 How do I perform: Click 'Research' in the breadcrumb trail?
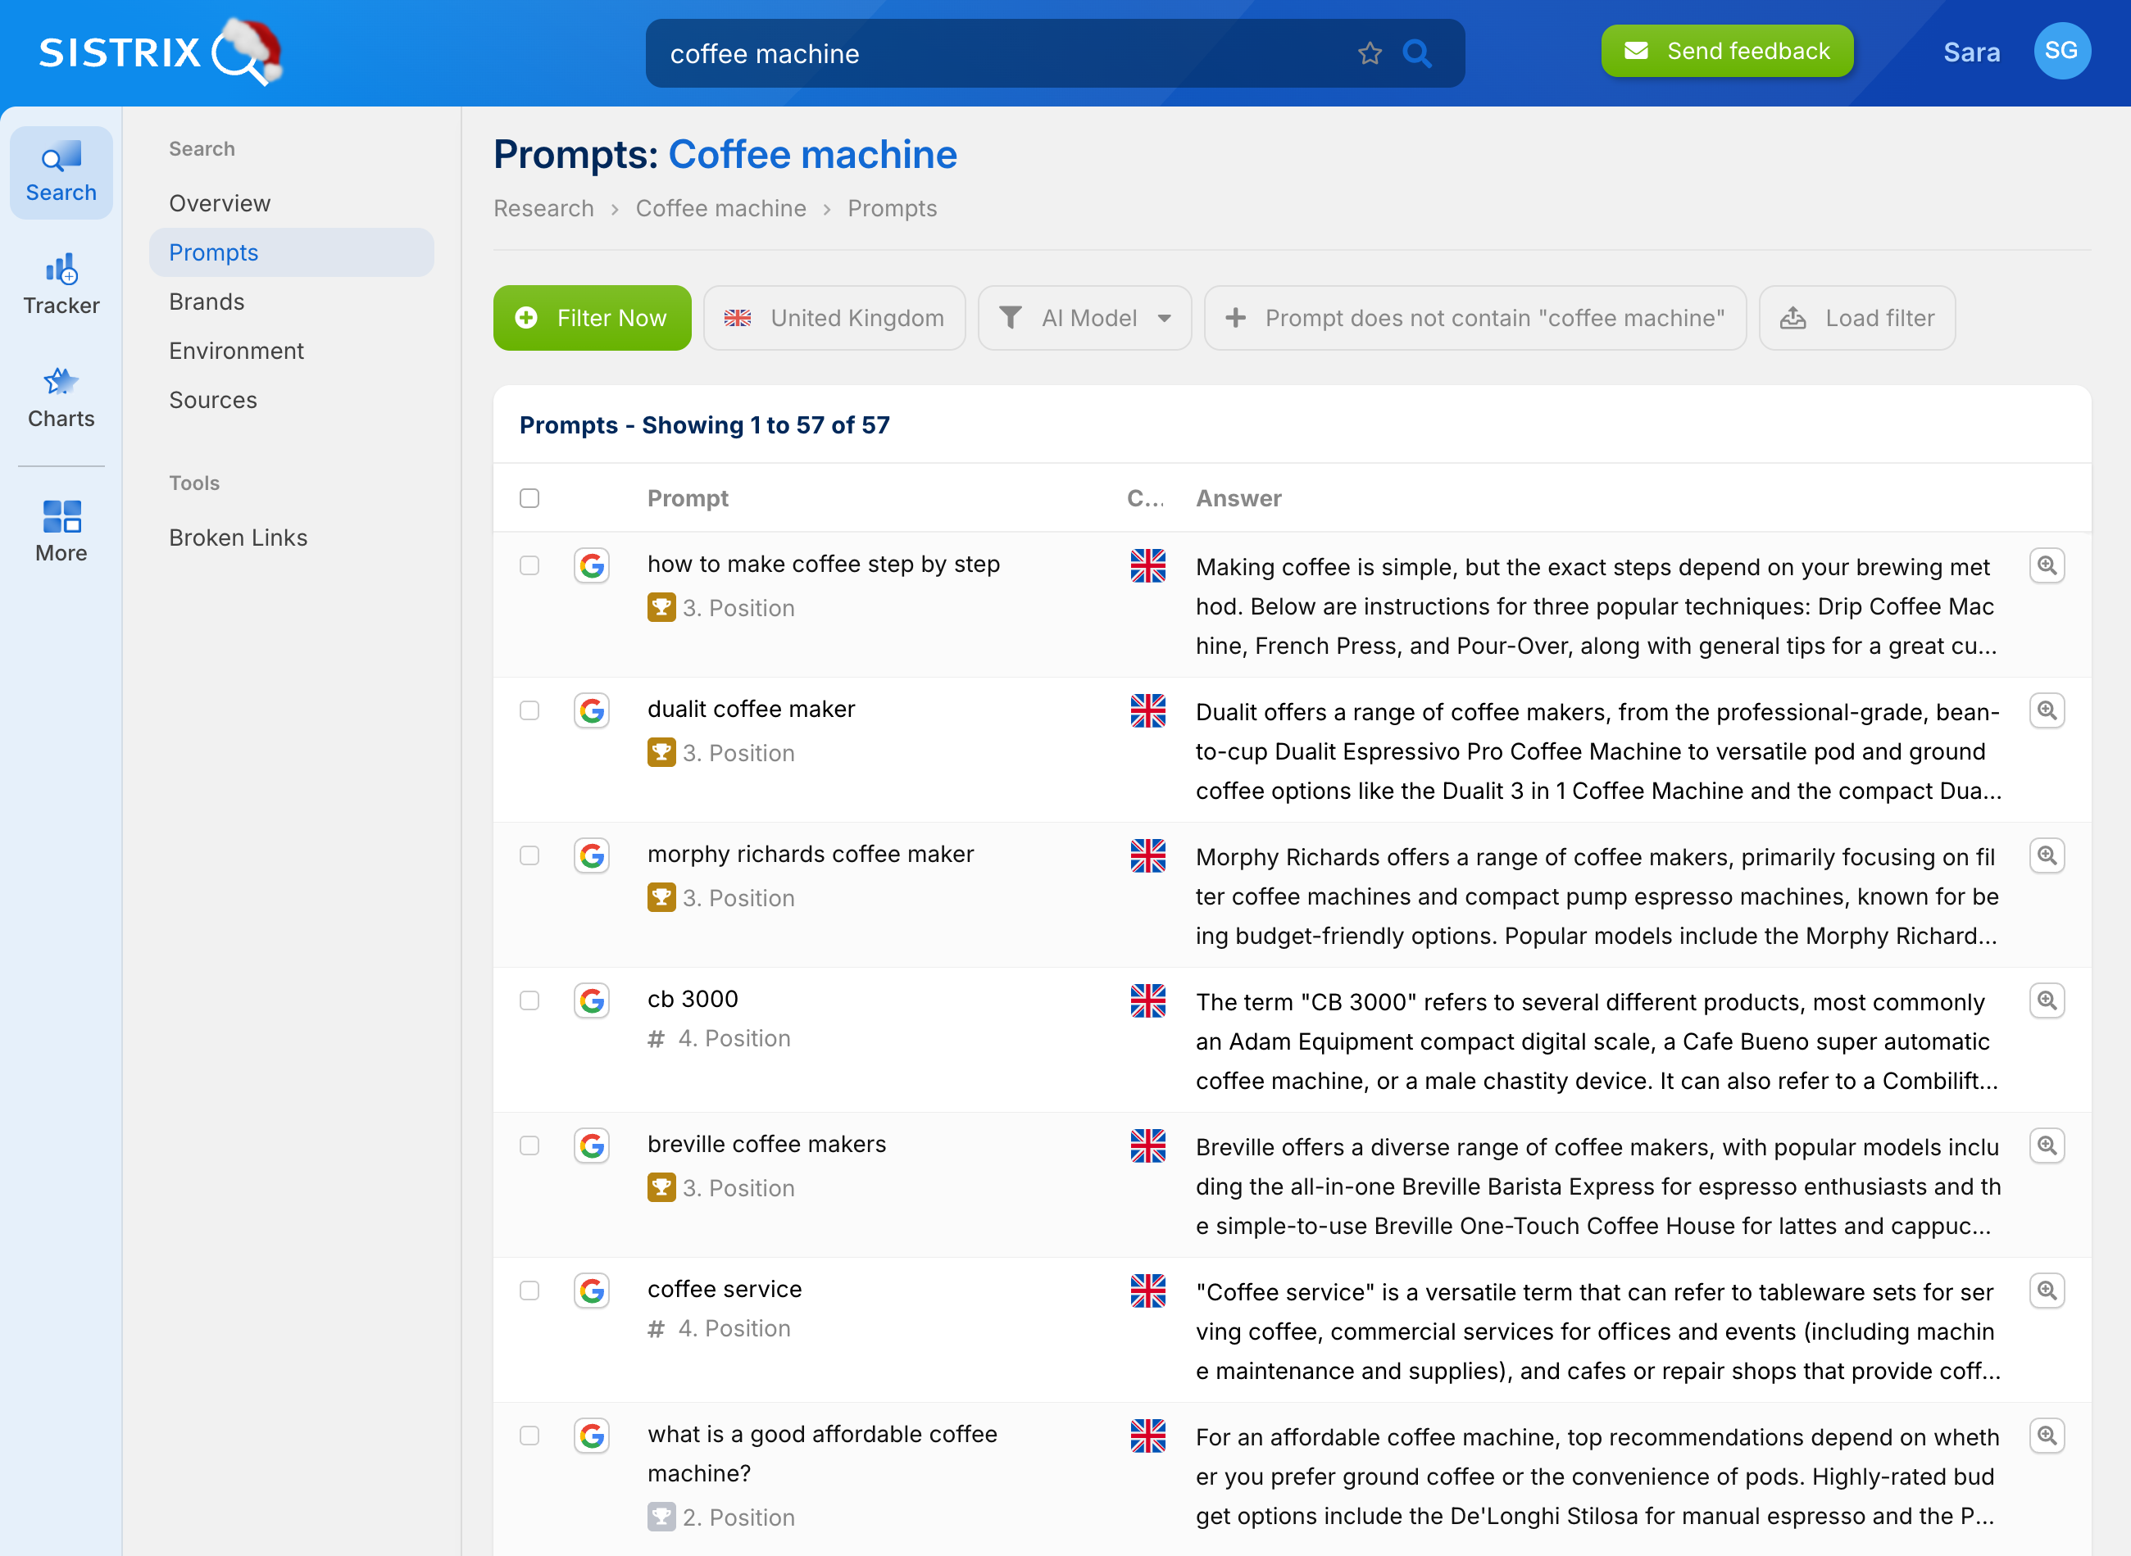coord(543,208)
